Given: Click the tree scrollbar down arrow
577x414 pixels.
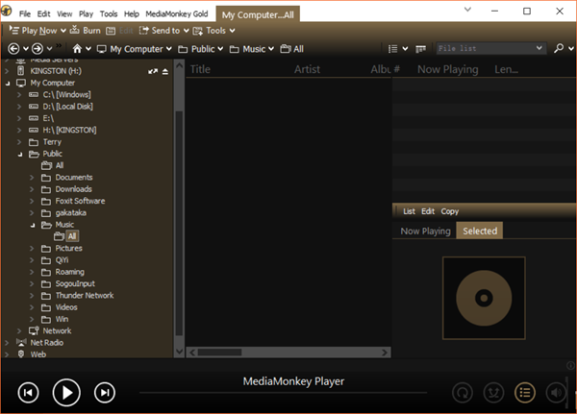Looking at the screenshot, I should 179,352.
